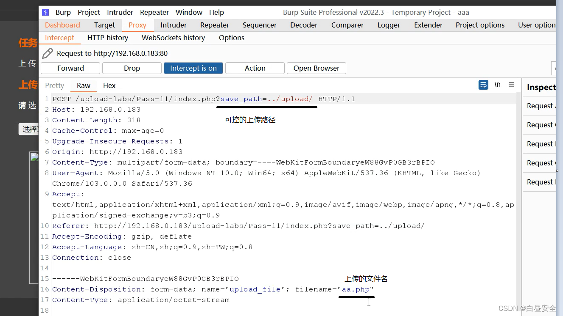The width and height of the screenshot is (563, 316).
Task: Click the Cache-Control: max-age=0 line
Action: pos(108,131)
